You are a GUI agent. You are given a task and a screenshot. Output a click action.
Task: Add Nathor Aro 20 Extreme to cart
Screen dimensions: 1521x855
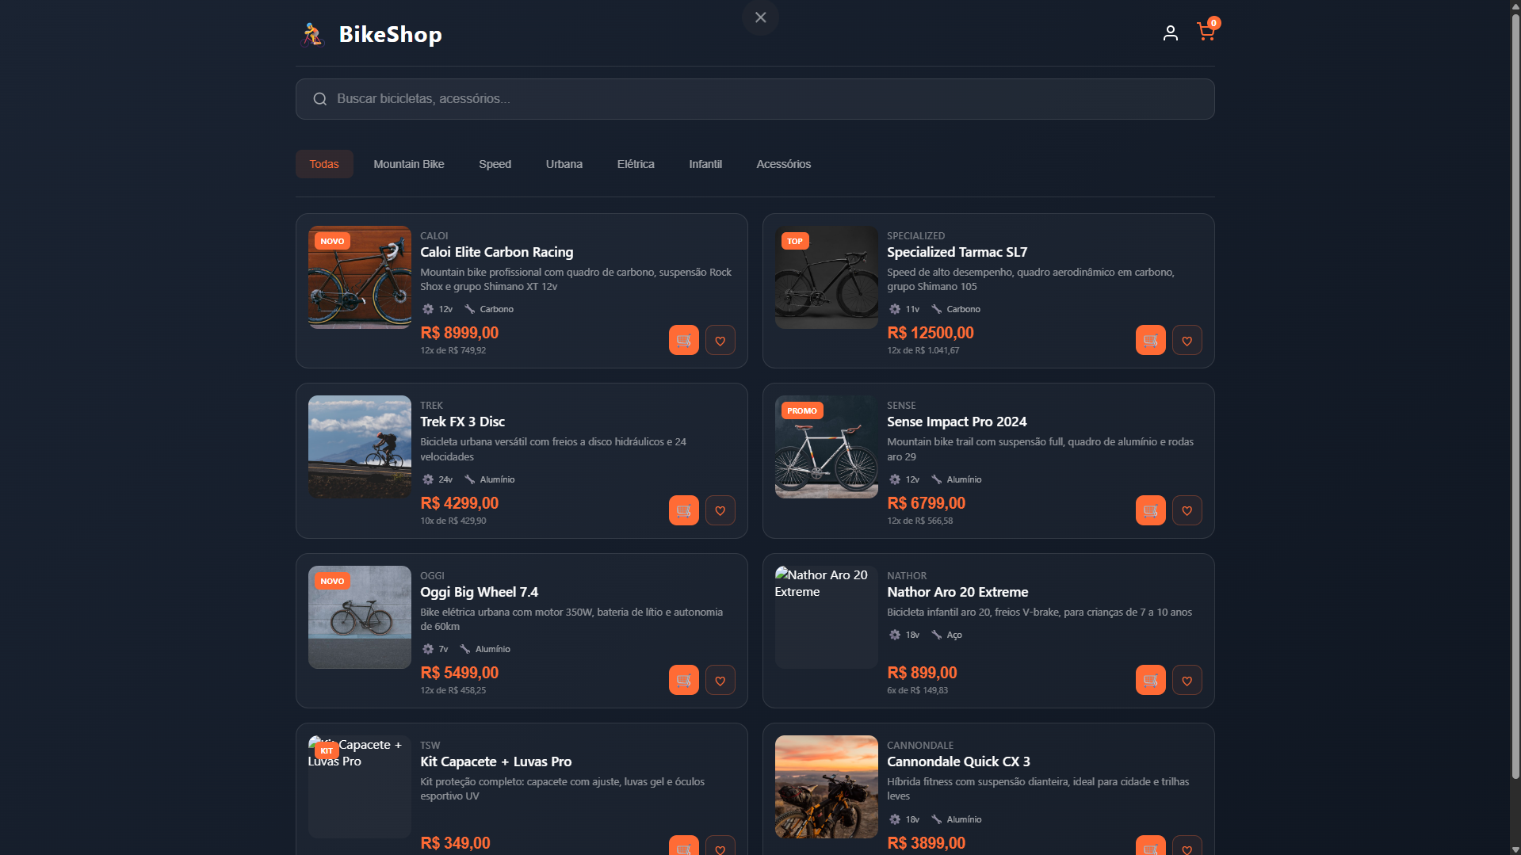[x=1150, y=680]
